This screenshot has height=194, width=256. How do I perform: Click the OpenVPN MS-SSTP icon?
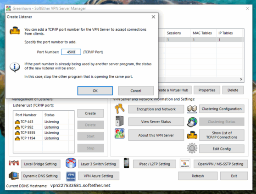pyautogui.click(x=185, y=163)
